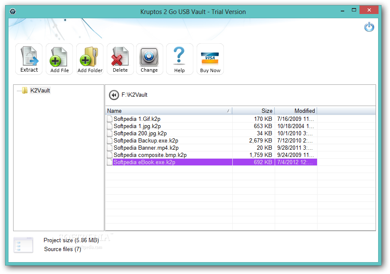Click the Add Folder icon
The width and height of the screenshot is (390, 274).
(90, 59)
